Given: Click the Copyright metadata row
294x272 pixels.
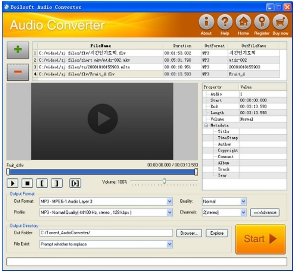Looking at the screenshot, I should [x=245, y=150].
